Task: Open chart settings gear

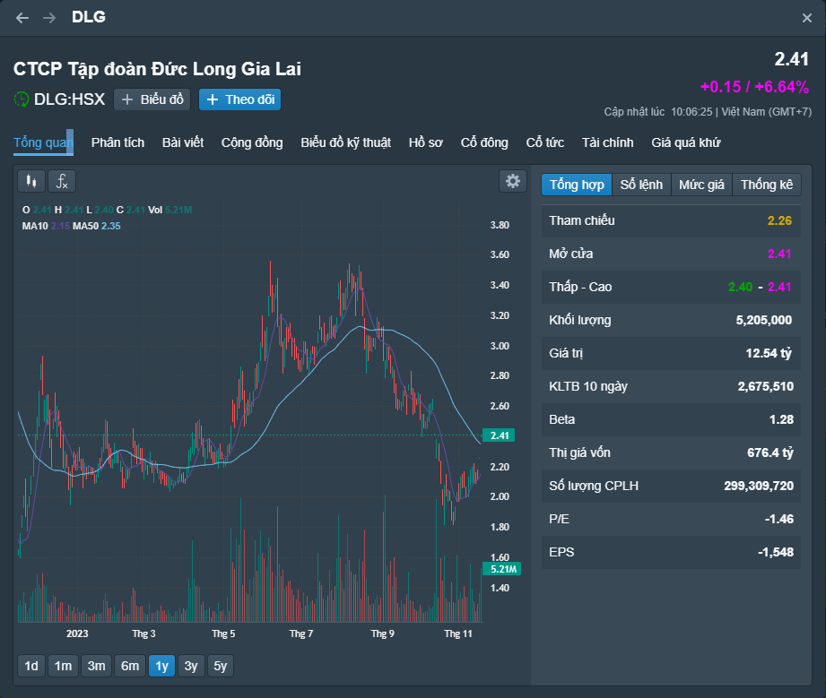Action: coord(513,182)
